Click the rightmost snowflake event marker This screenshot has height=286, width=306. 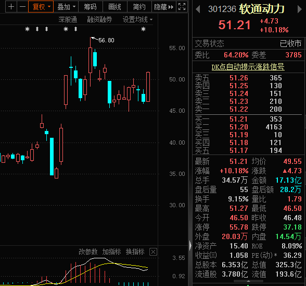pos(144,29)
